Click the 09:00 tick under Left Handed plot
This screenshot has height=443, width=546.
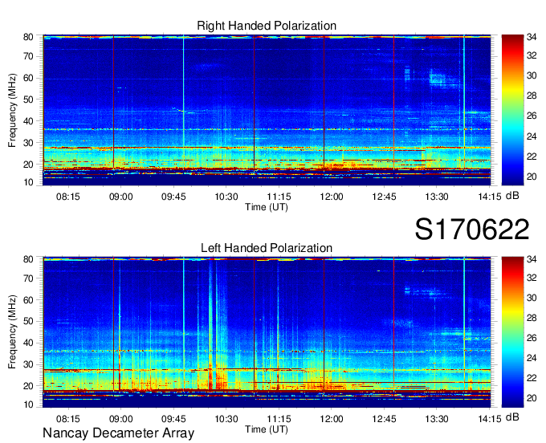click(120, 419)
